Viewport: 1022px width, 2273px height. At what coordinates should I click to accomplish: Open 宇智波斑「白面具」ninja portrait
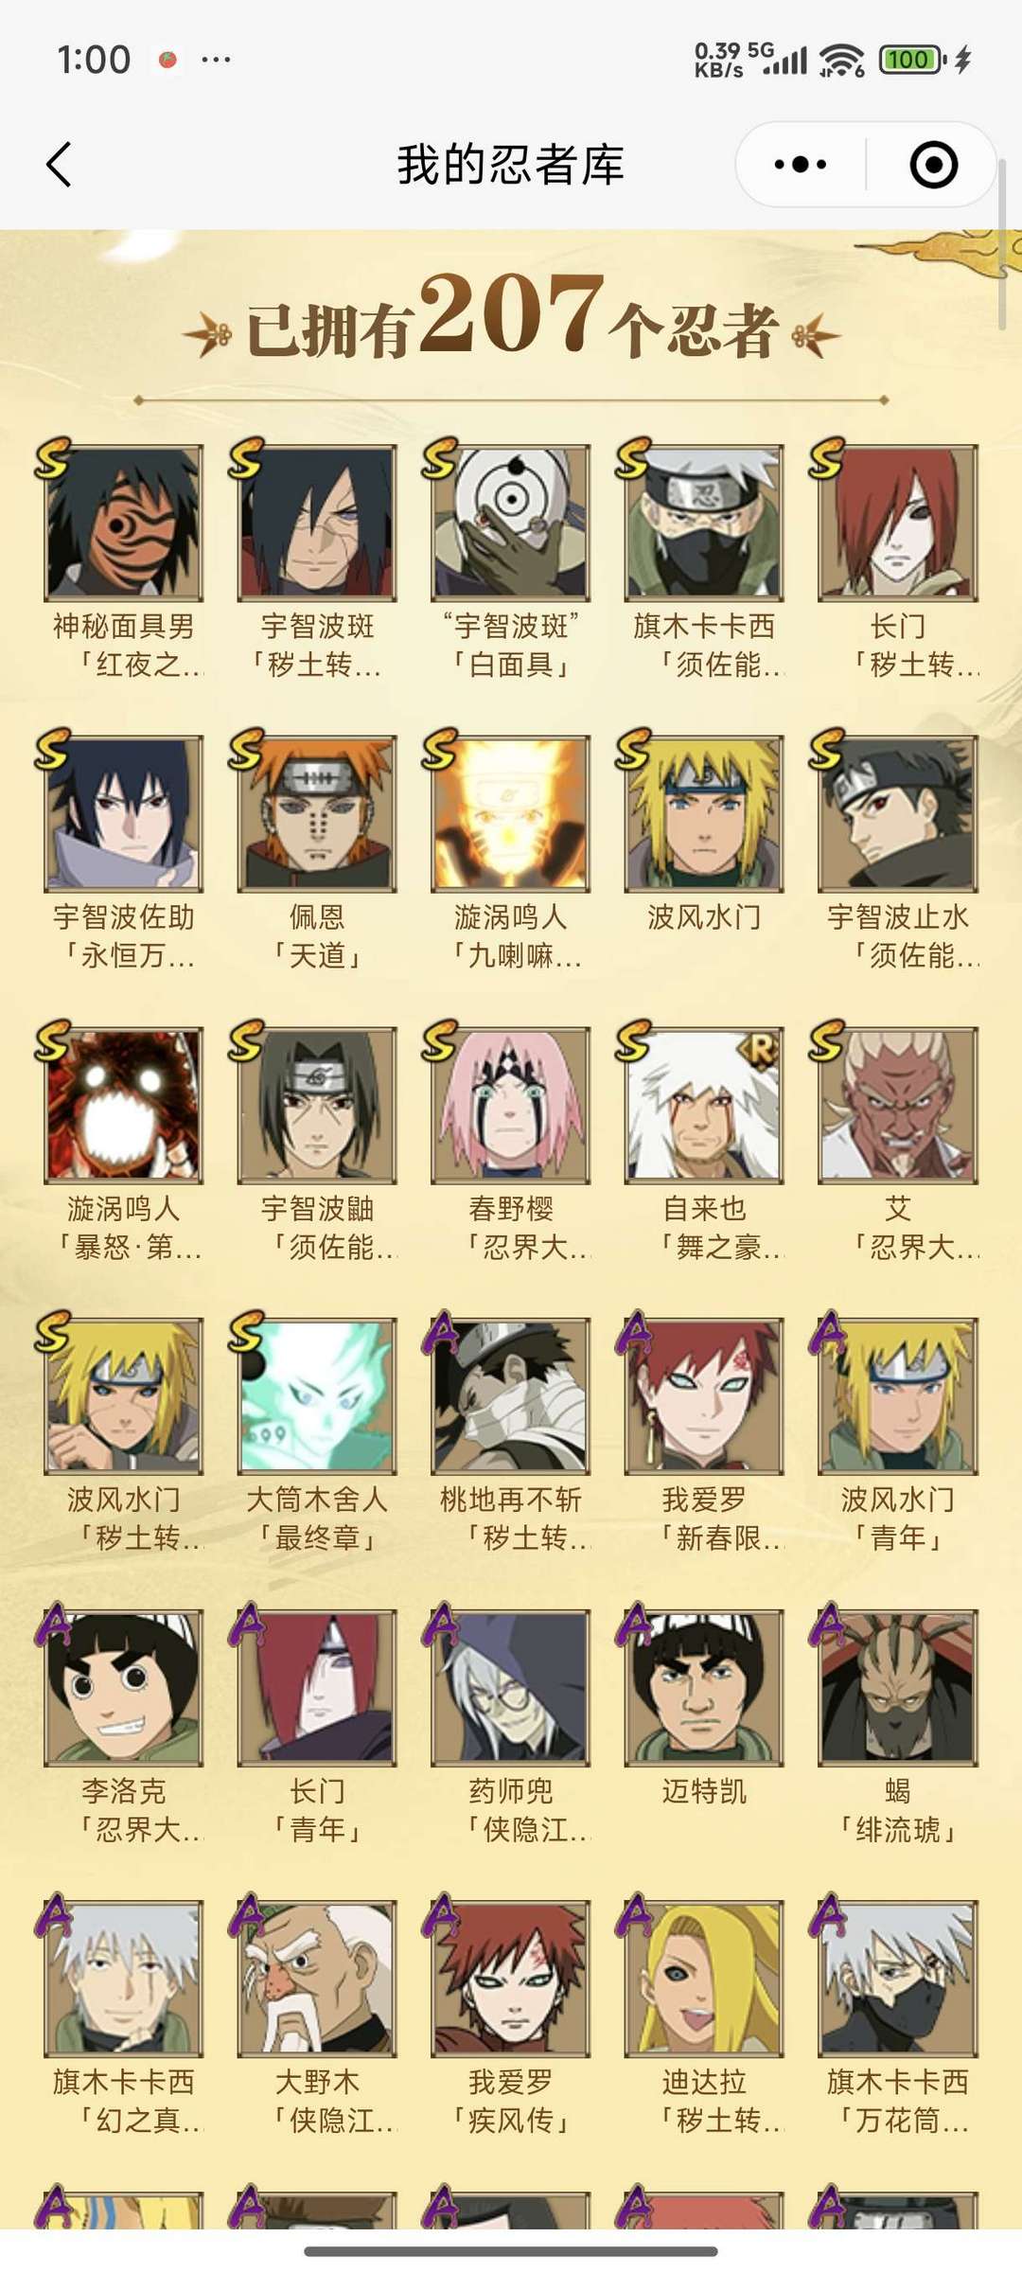pos(511,523)
